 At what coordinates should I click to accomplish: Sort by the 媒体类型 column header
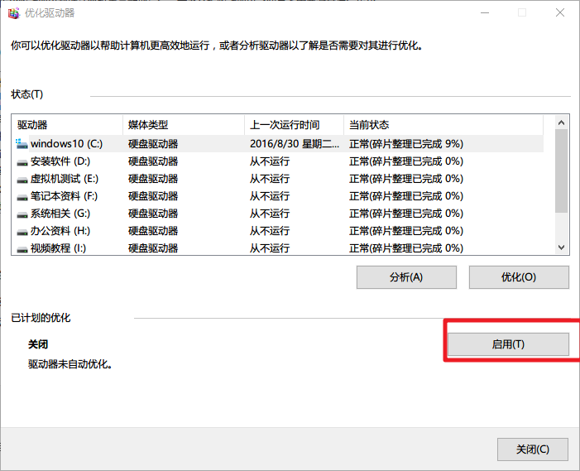182,125
